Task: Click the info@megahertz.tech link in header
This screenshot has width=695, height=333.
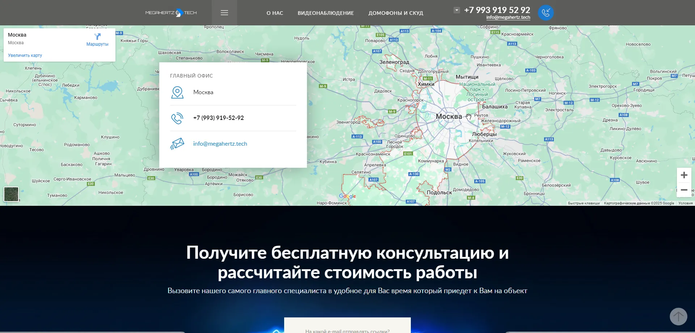Action: tap(508, 17)
